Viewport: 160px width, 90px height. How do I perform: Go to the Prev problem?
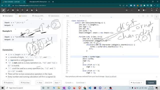[39, 82]
